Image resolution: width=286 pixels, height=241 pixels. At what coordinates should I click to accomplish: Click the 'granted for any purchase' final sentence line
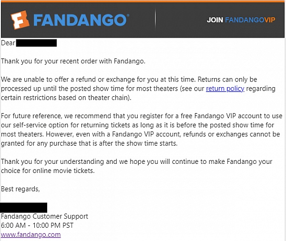89,143
